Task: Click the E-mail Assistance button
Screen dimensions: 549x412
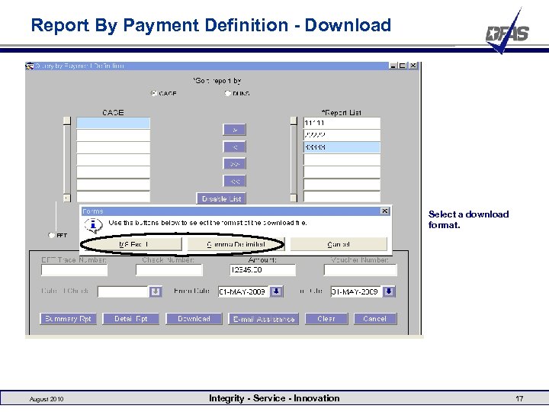Action: tap(263, 319)
